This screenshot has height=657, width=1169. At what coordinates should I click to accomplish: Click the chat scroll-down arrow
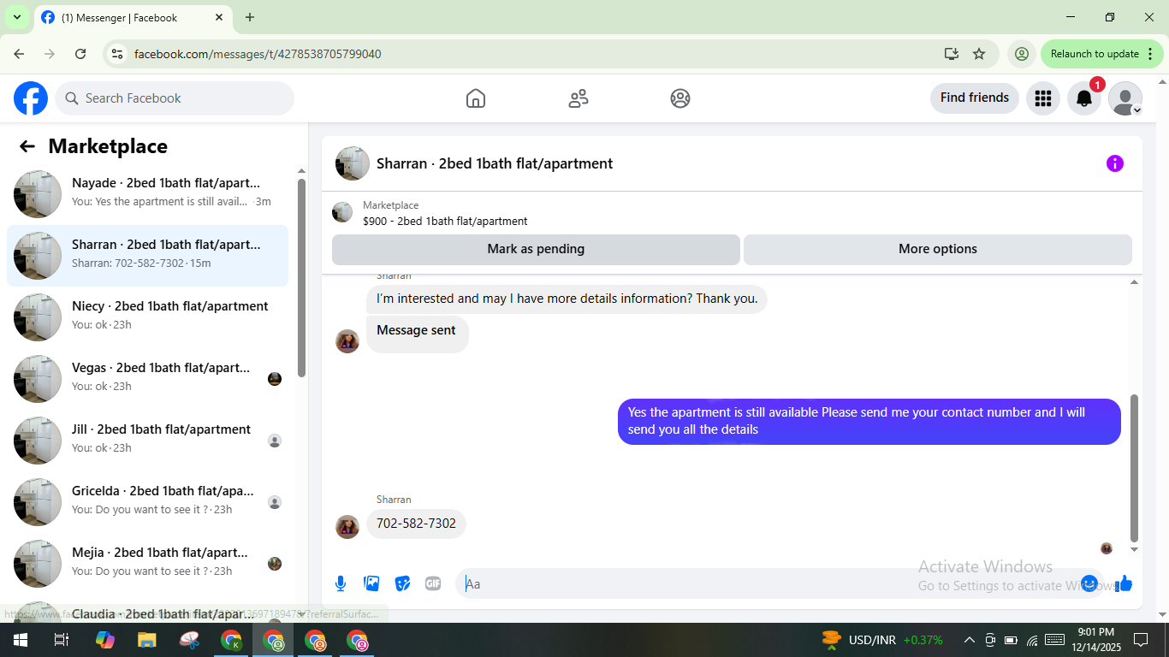[x=1135, y=550]
